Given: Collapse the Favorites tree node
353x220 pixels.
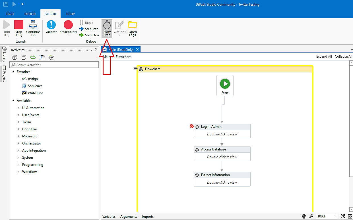Looking at the screenshot, I should tap(13, 72).
